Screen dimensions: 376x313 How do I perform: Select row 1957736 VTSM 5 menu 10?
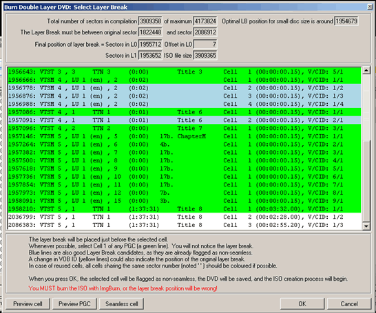coord(185,177)
